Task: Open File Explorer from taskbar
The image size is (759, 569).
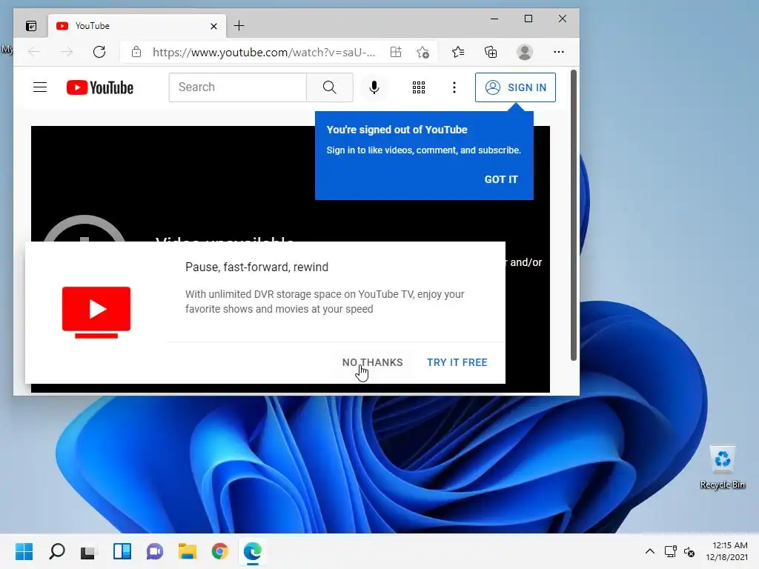Action: click(x=187, y=551)
